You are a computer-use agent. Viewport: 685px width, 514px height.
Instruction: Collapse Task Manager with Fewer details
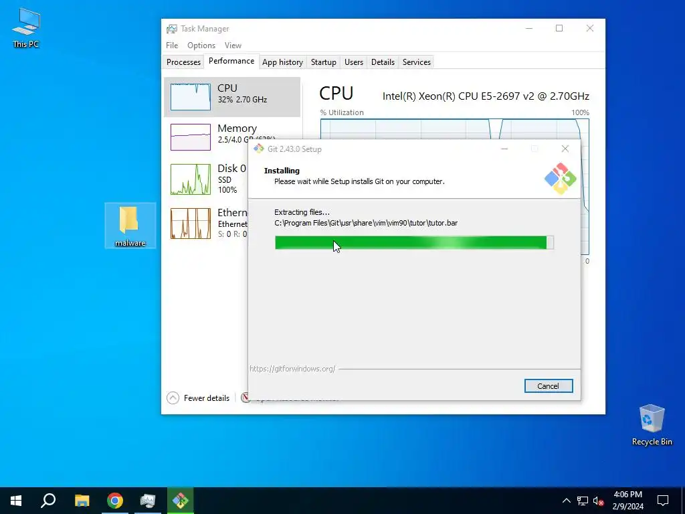(198, 398)
